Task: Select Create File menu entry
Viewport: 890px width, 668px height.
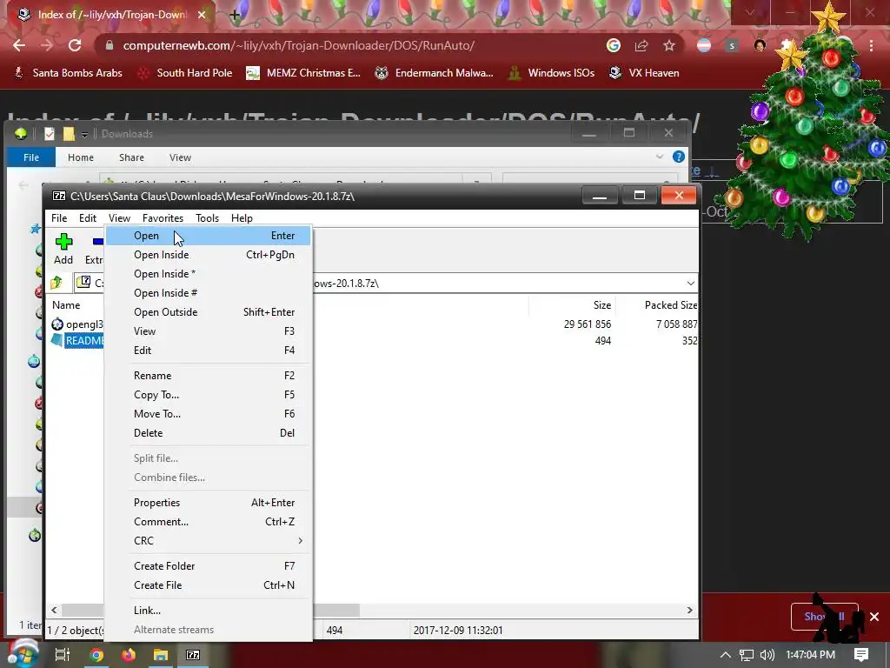Action: (209, 585)
